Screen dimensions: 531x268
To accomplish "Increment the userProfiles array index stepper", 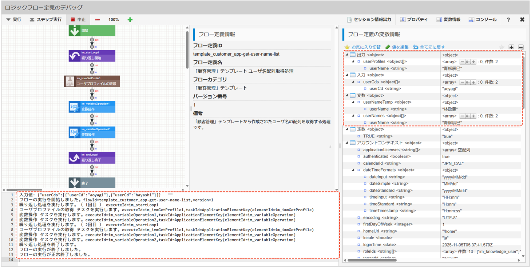I will point(473,62).
